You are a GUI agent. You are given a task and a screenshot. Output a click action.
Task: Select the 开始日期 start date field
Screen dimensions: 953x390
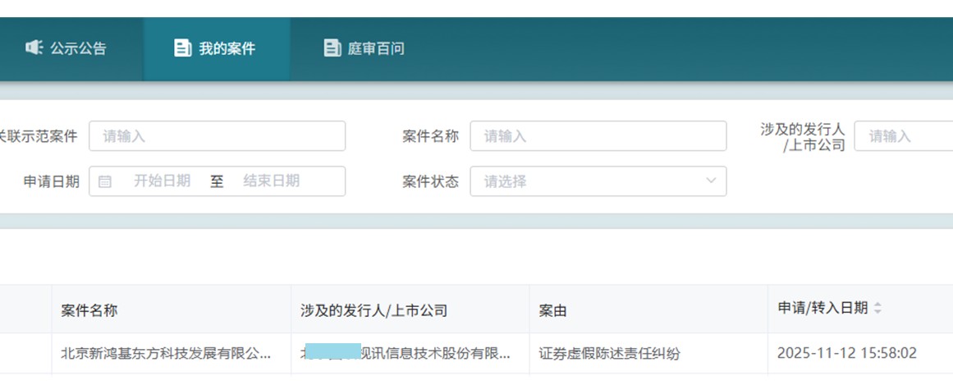click(163, 181)
